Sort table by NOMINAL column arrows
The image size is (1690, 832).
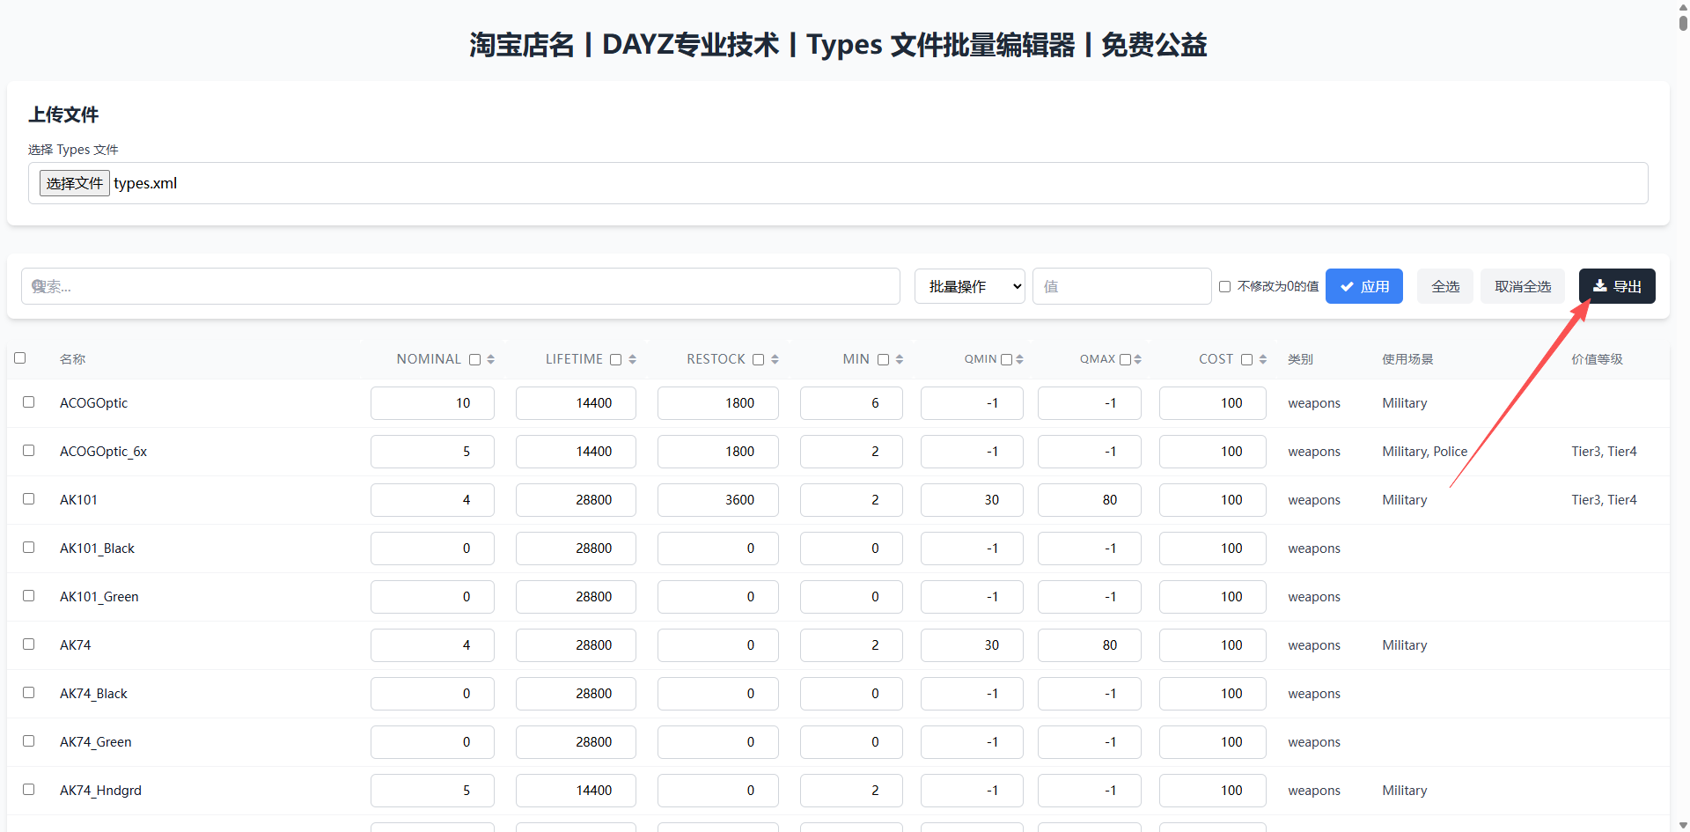[x=490, y=359]
